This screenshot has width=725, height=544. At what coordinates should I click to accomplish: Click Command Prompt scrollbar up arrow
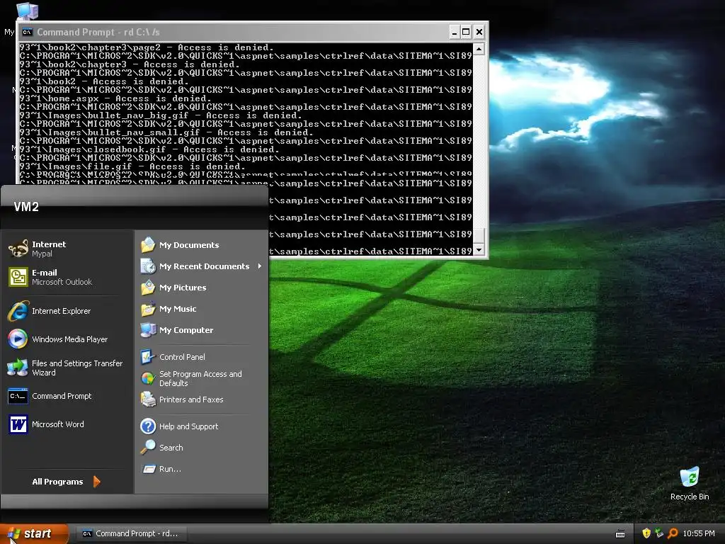coord(479,49)
